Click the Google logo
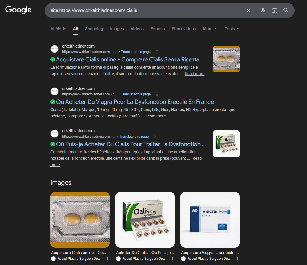The height and width of the screenshot is (265, 307). (18, 10)
